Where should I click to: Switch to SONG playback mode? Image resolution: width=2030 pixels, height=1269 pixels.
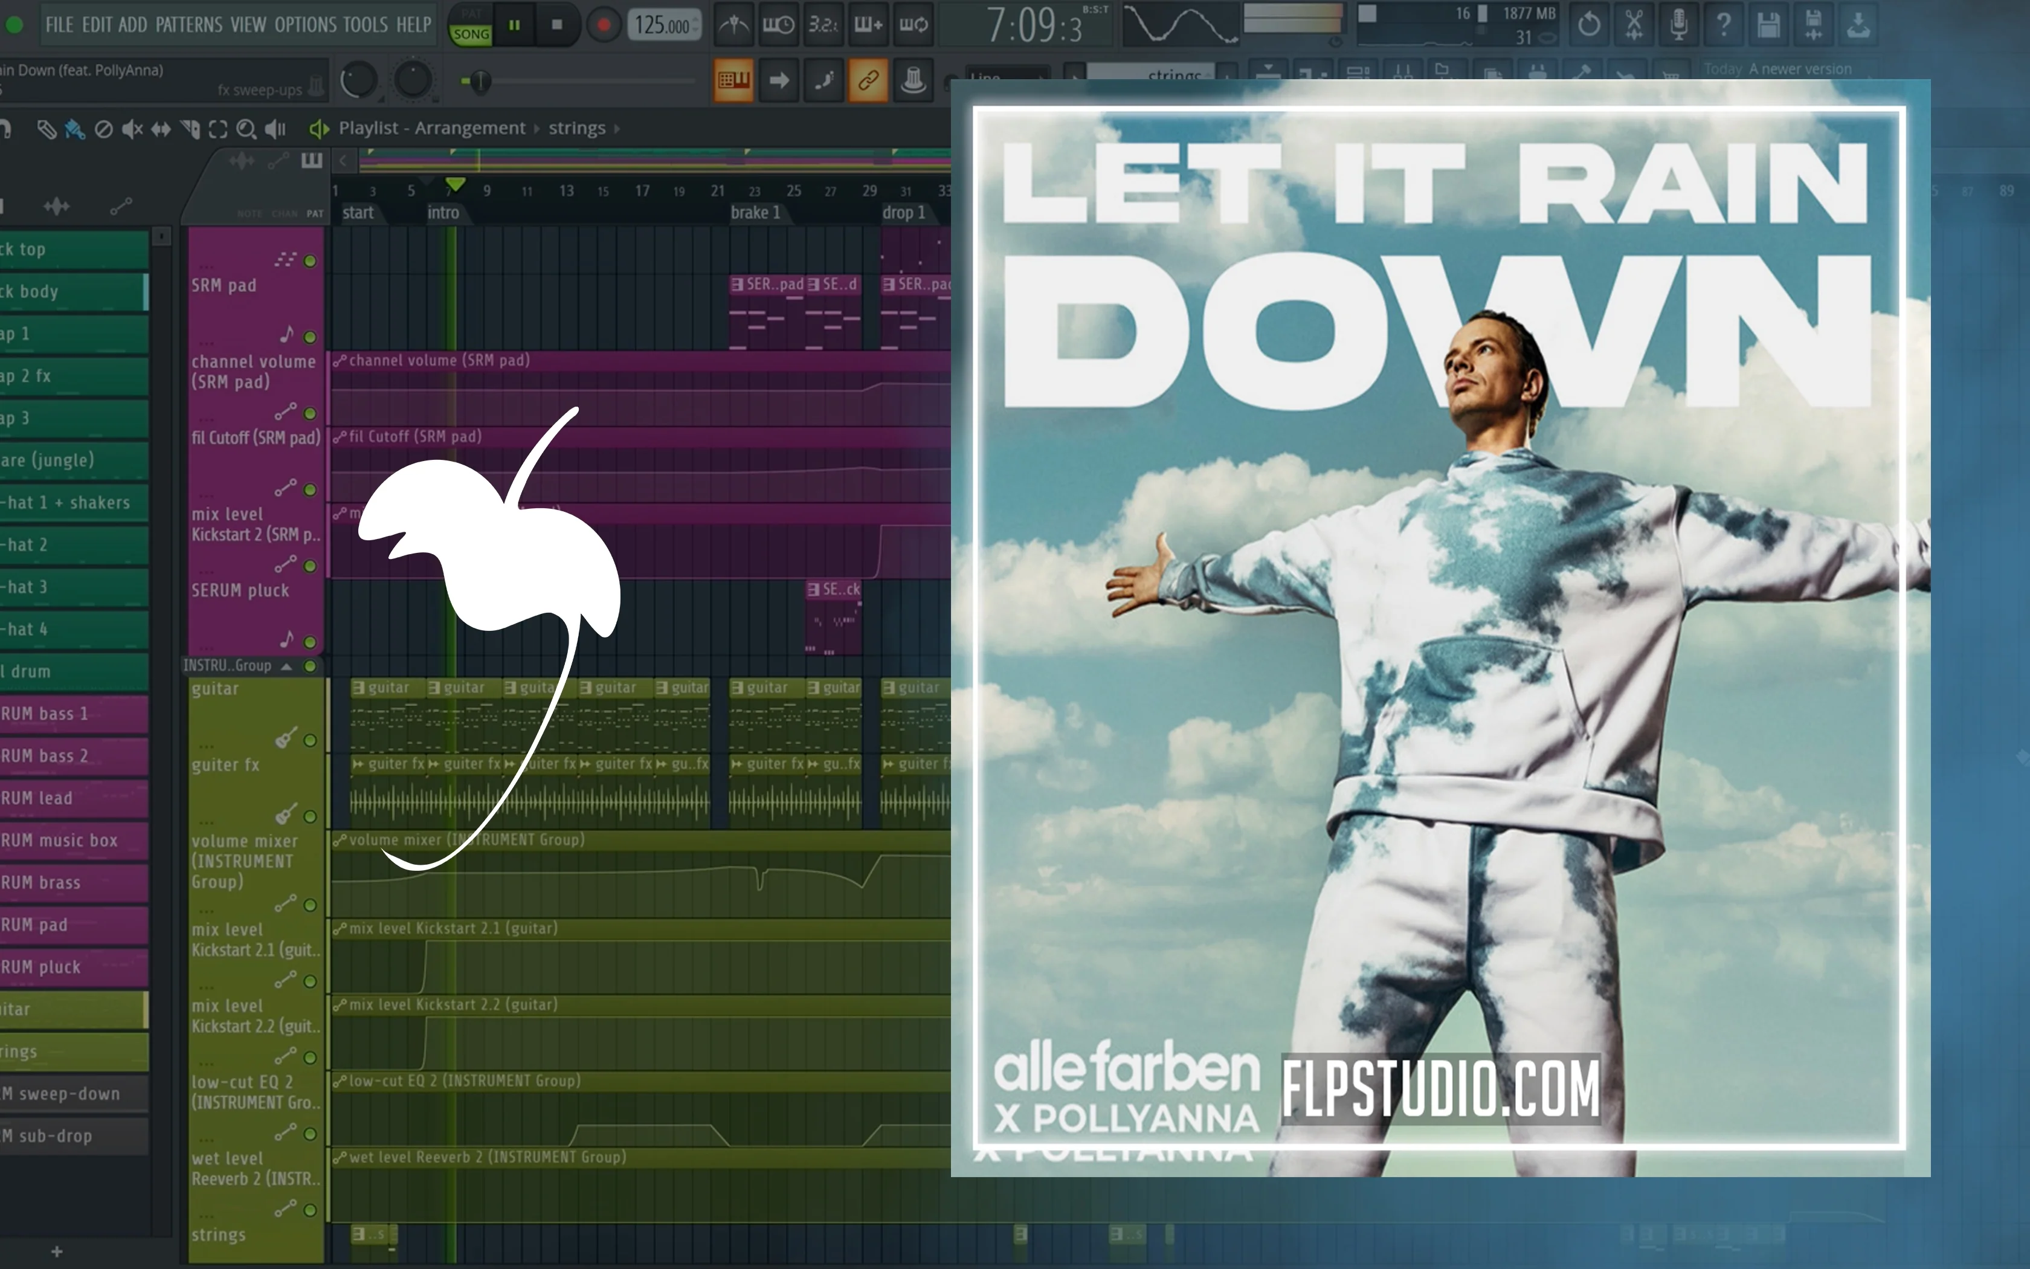click(x=471, y=34)
